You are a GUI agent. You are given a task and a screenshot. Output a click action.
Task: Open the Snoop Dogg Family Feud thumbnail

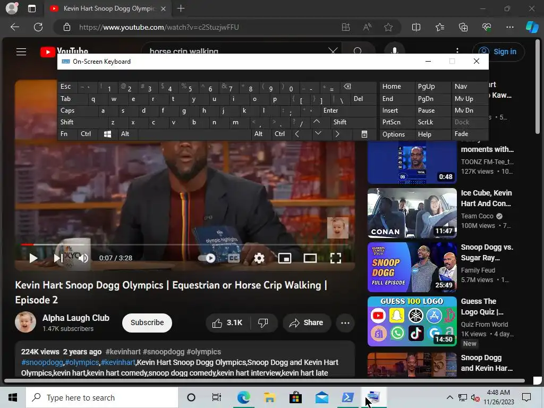click(x=412, y=267)
